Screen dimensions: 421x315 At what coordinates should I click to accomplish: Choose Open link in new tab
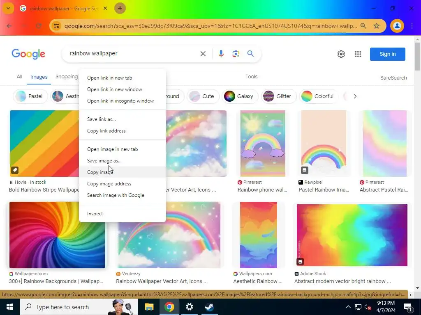[x=123, y=78]
